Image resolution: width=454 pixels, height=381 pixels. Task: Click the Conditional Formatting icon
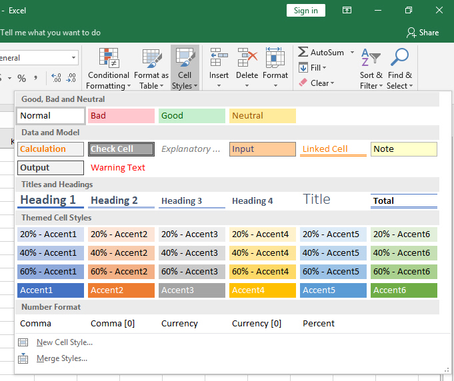[109, 59]
